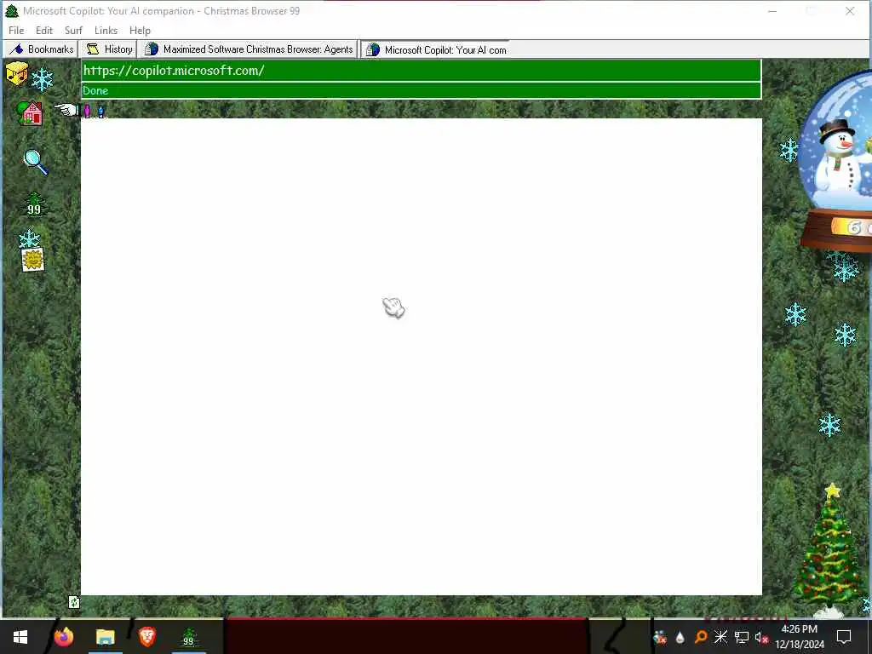Open File Explorer from the taskbar

(105, 637)
